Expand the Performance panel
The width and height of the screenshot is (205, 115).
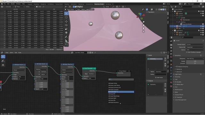click(x=179, y=89)
